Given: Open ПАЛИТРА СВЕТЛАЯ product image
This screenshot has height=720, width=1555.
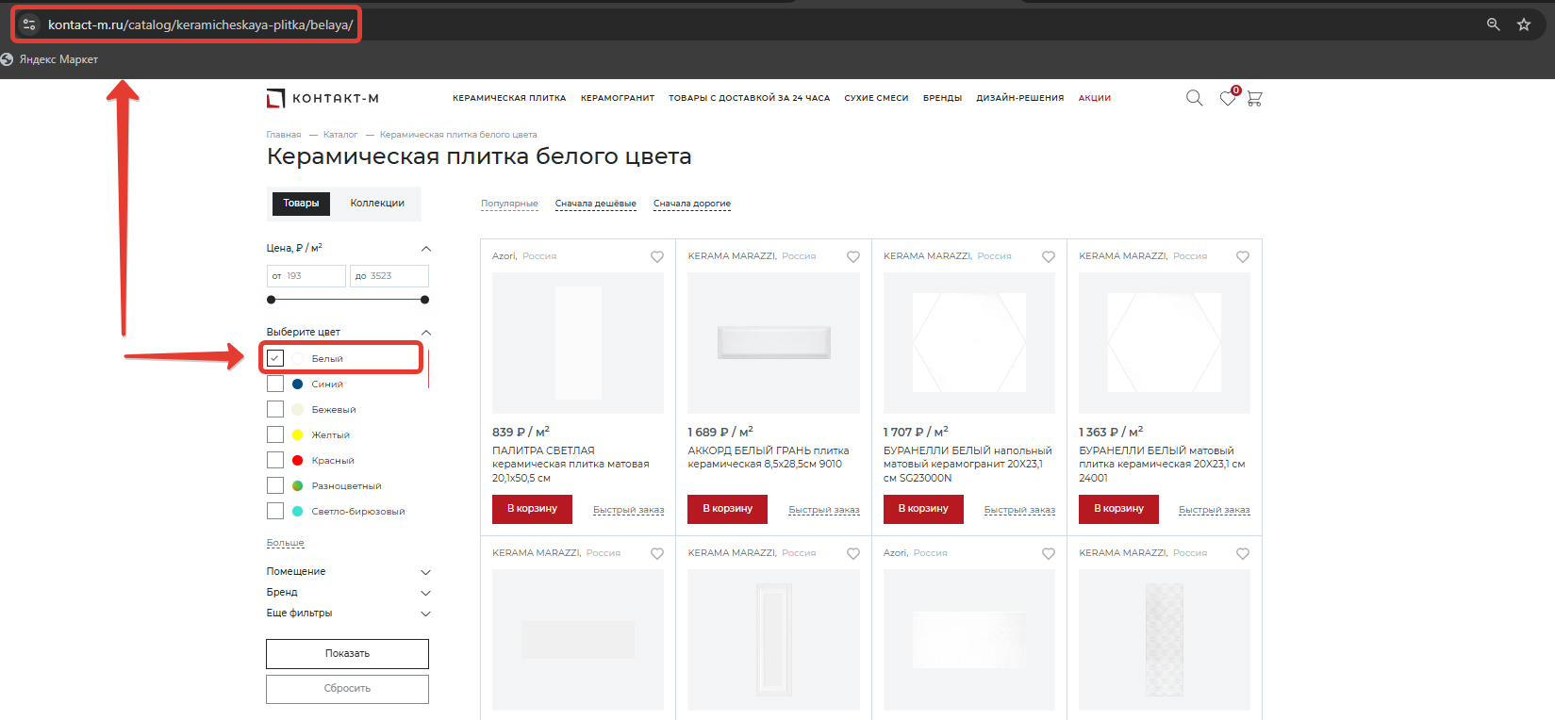Looking at the screenshot, I should tap(578, 343).
